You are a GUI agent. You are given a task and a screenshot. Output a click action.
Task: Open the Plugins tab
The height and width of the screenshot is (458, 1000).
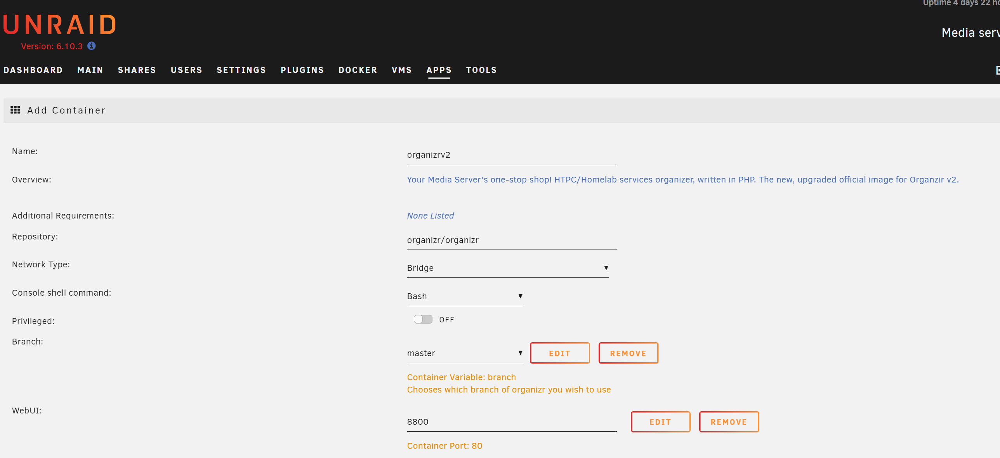tap(302, 70)
